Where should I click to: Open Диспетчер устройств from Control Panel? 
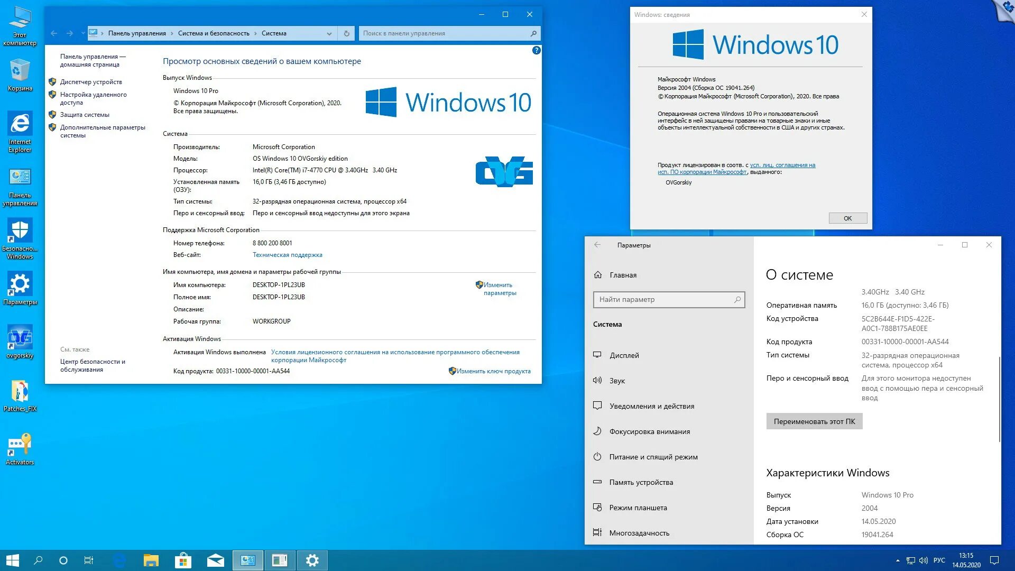click(91, 81)
